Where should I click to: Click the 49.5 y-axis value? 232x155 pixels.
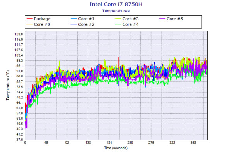pyautogui.click(x=20, y=124)
